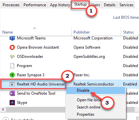Sort by Publisher column header

[82, 32]
